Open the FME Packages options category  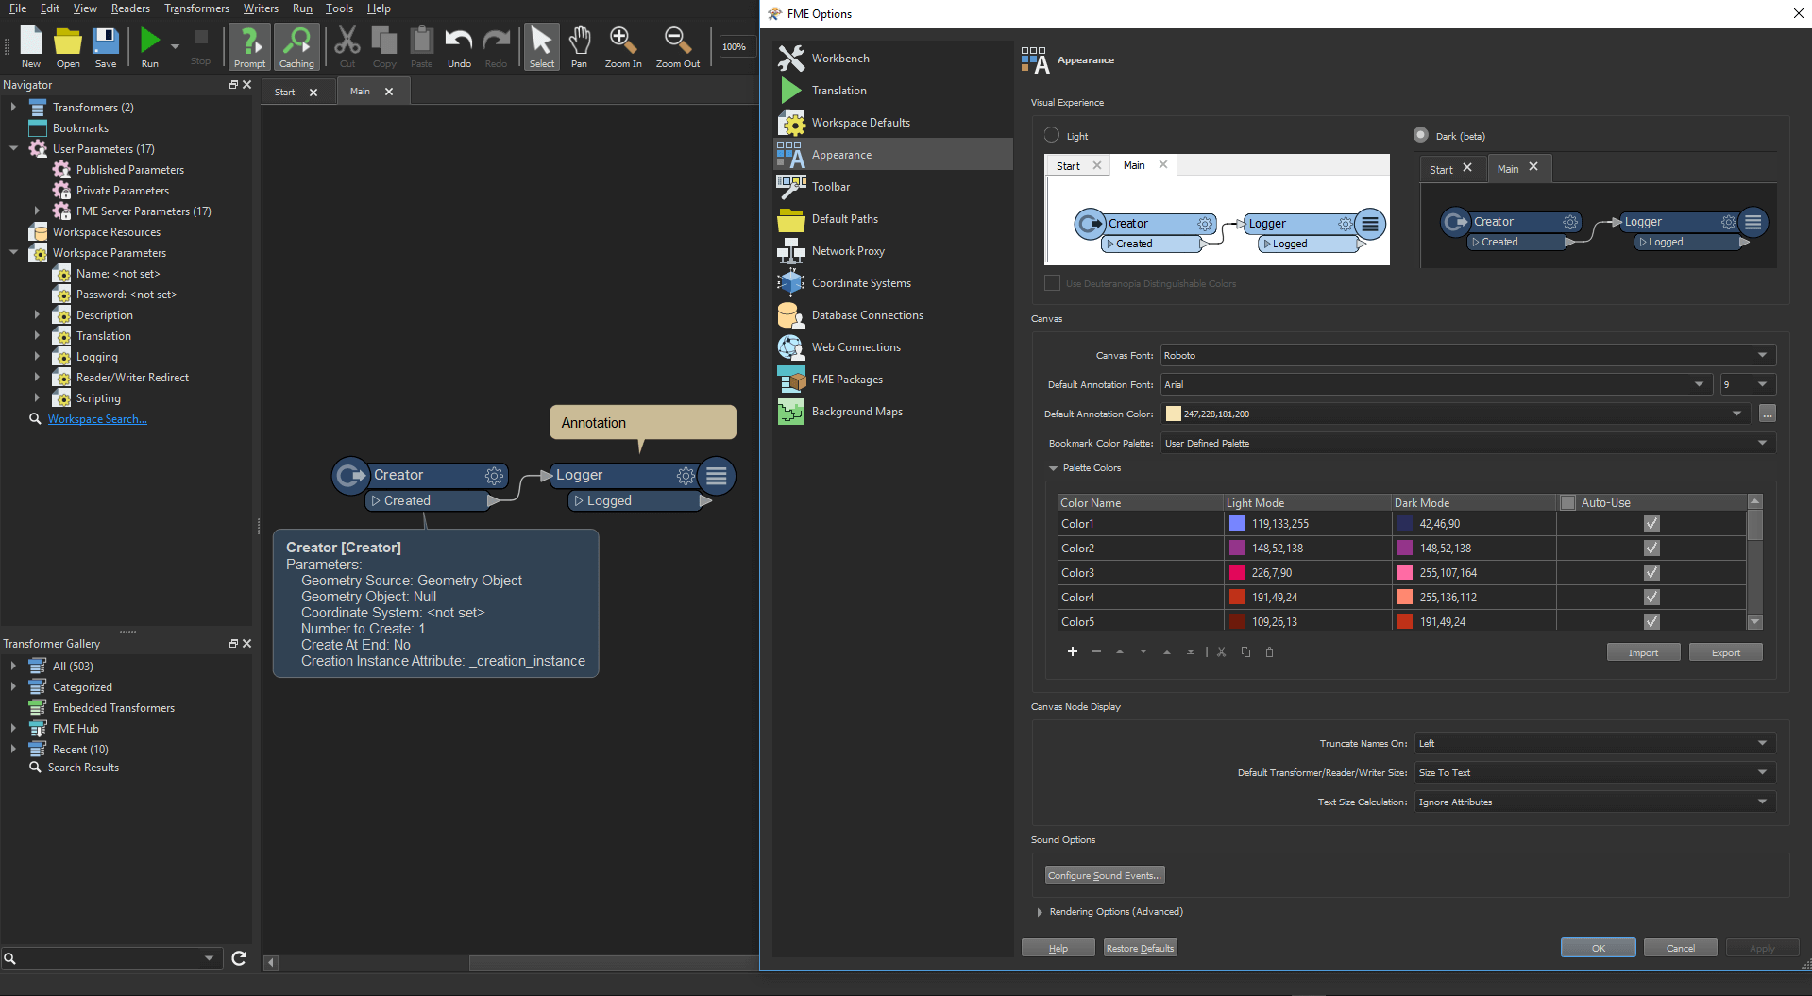(x=892, y=380)
